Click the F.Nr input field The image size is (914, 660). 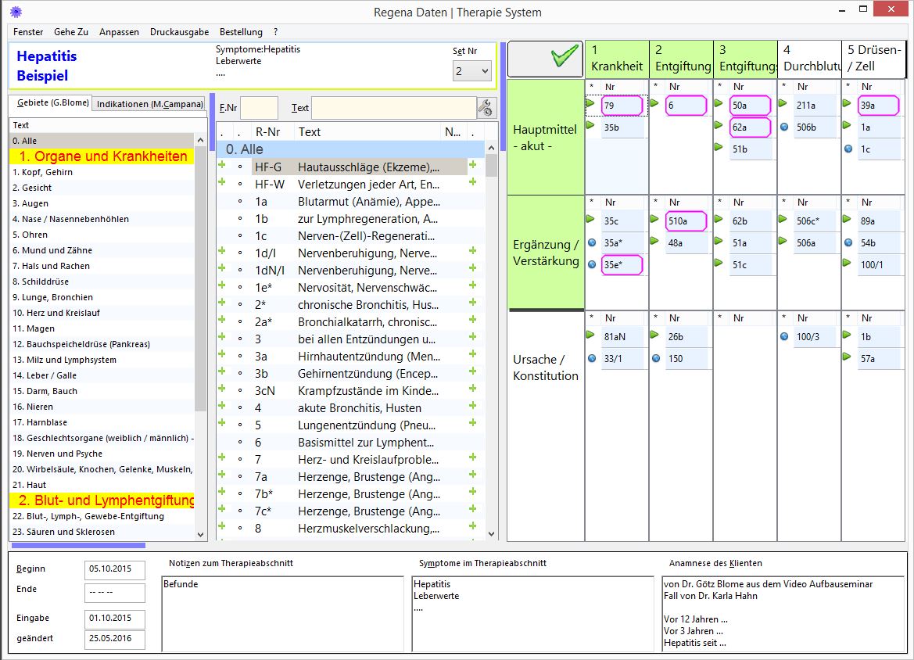click(259, 108)
